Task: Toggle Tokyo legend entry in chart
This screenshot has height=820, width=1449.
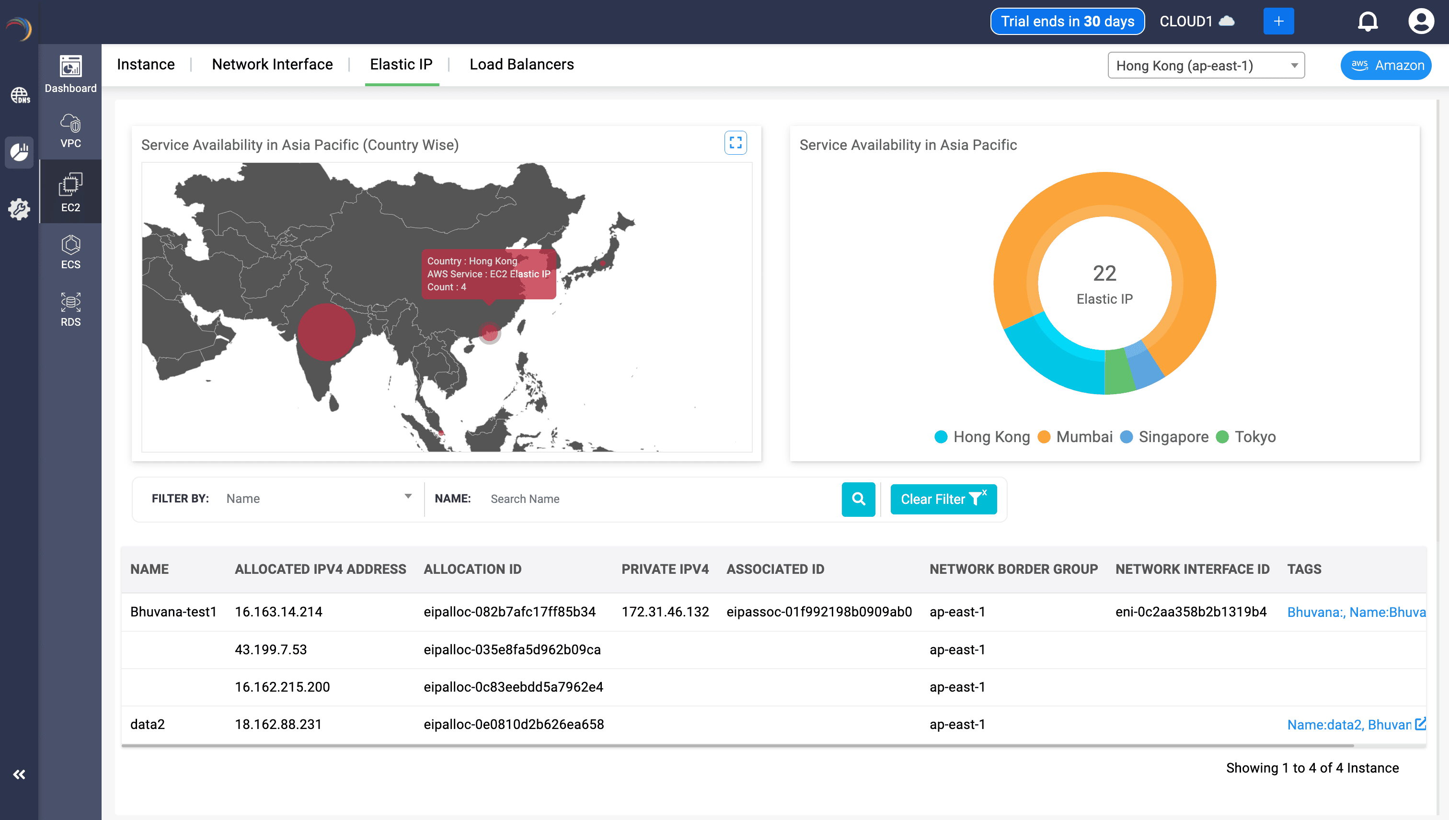Action: (x=1246, y=437)
